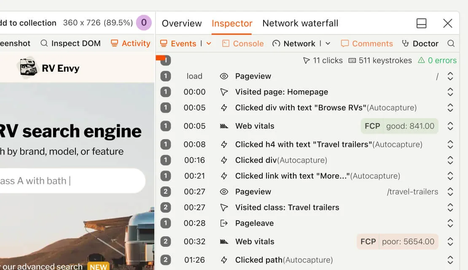
Task: Click the cursor icon beside Visited page: Homepage
Action: pyautogui.click(x=224, y=92)
